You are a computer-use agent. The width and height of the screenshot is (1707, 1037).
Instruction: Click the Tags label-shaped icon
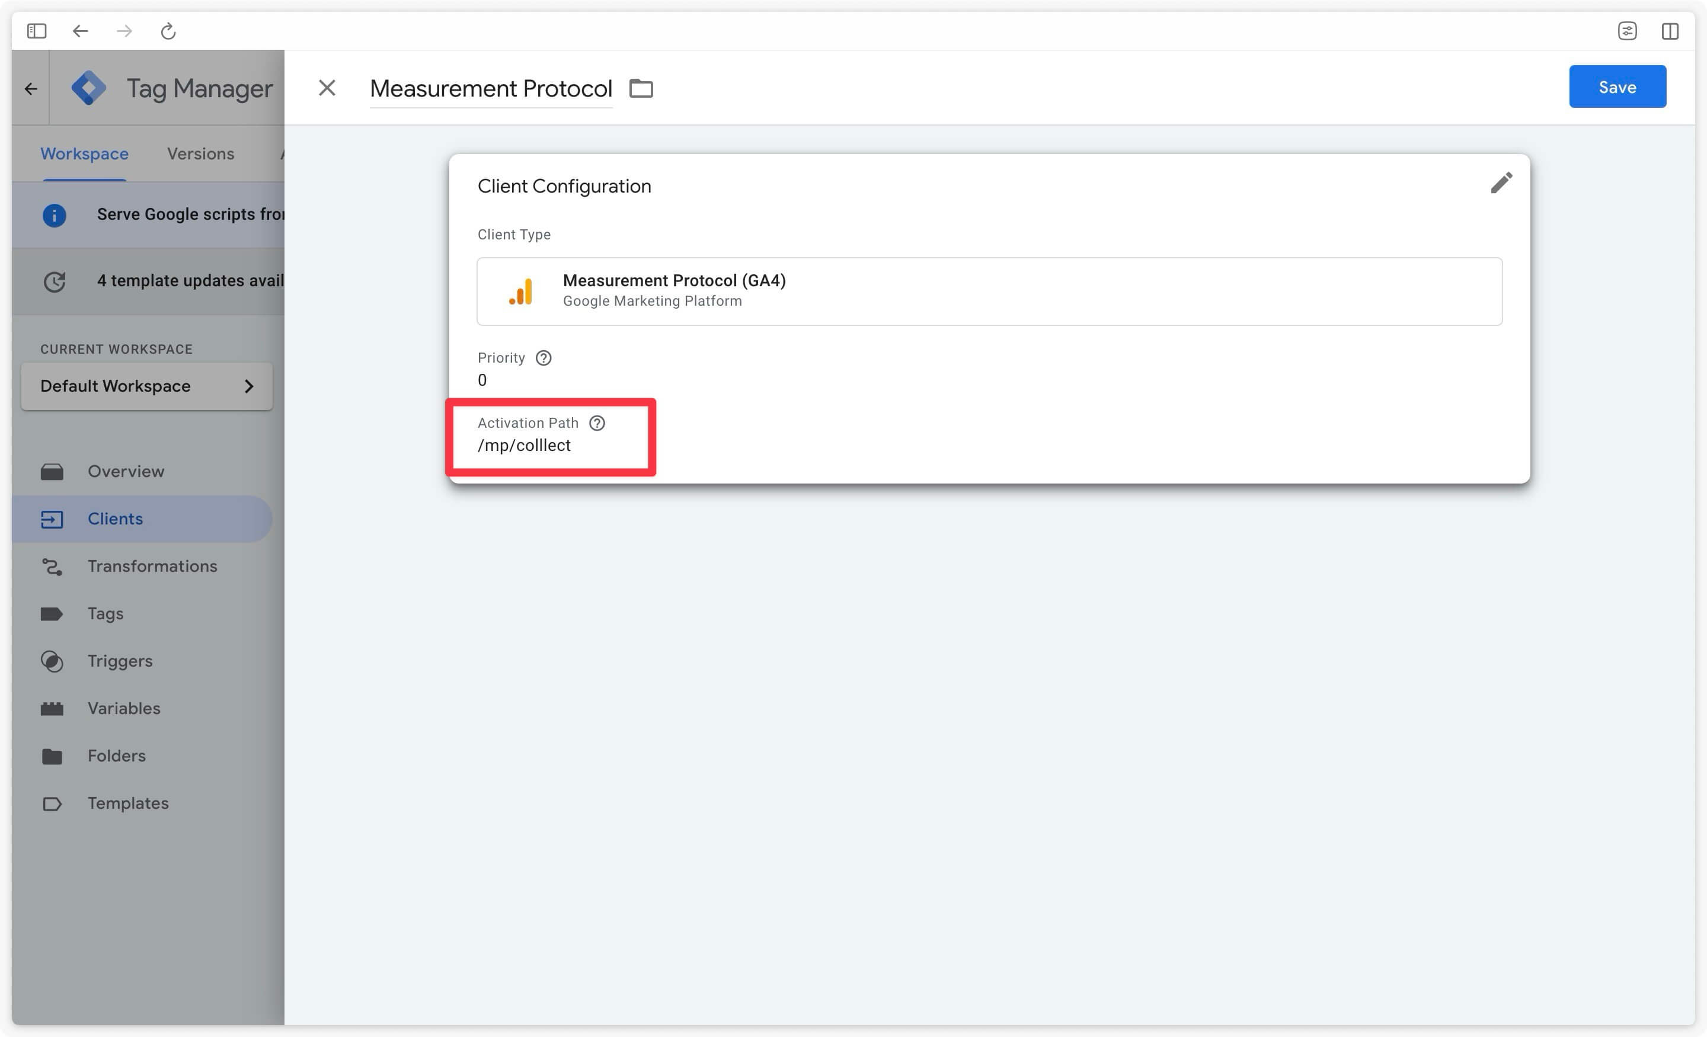(x=52, y=614)
